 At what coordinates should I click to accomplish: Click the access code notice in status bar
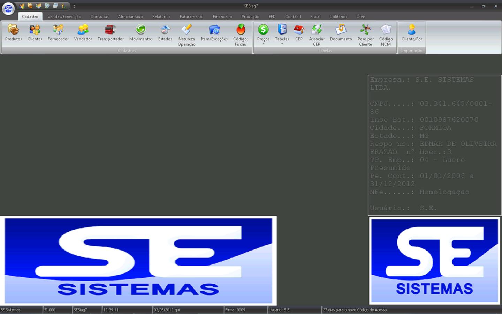[355, 310]
